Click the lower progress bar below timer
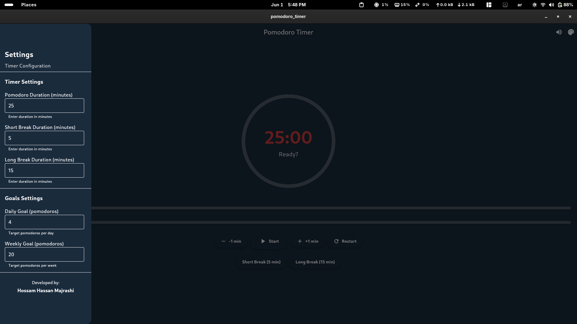Viewport: 577px width, 324px height. tap(331, 222)
